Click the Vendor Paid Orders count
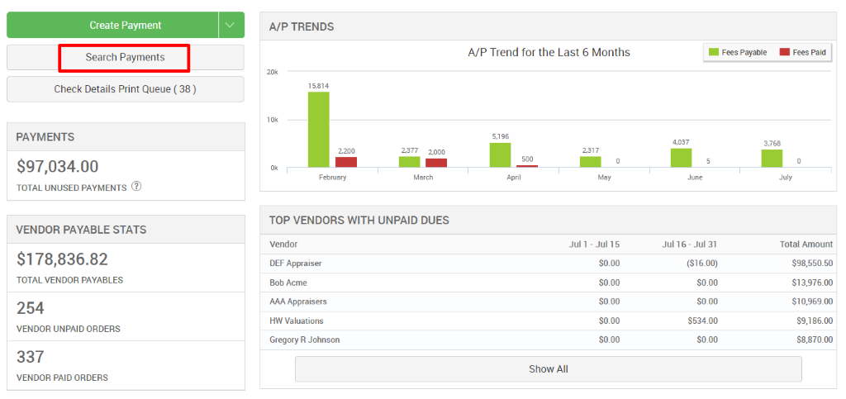846x399 pixels. click(30, 357)
